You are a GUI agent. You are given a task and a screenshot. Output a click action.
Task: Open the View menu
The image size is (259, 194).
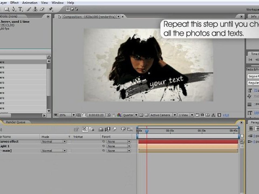click(x=45, y=3)
